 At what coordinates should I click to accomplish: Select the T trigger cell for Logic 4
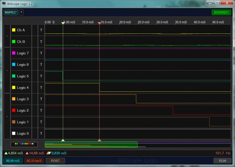41,88
